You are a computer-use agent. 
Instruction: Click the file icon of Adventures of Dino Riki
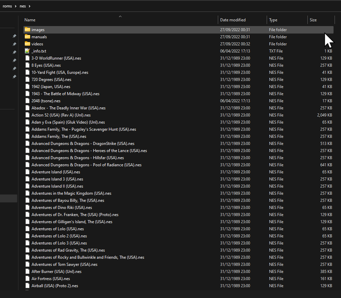point(27,207)
